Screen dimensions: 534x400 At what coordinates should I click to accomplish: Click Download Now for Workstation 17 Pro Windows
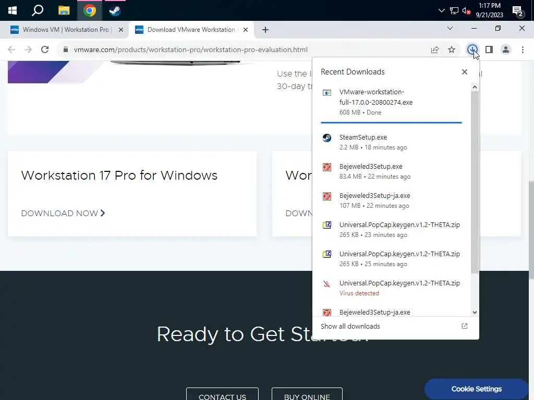(63, 213)
